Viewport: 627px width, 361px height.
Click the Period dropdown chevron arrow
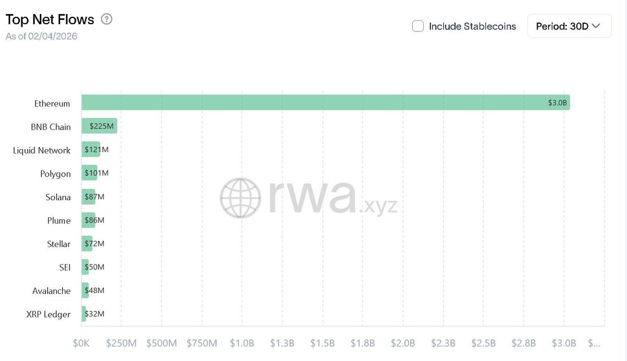click(596, 26)
